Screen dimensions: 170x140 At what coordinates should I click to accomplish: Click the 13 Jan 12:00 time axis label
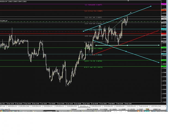[69, 104]
